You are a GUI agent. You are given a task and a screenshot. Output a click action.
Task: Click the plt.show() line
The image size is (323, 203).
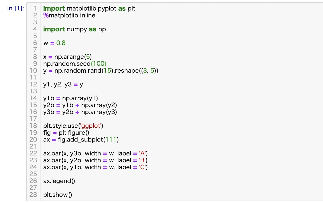tap(58, 194)
